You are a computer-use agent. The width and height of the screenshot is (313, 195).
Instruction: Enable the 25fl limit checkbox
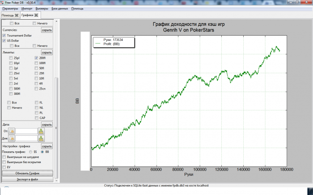point(36,73)
